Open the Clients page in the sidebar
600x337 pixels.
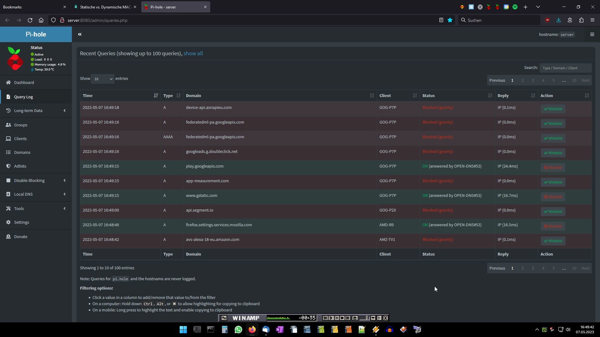pos(20,139)
